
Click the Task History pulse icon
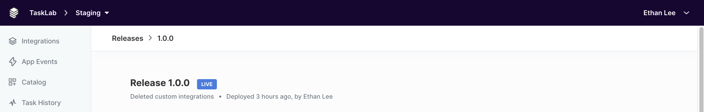click(13, 102)
